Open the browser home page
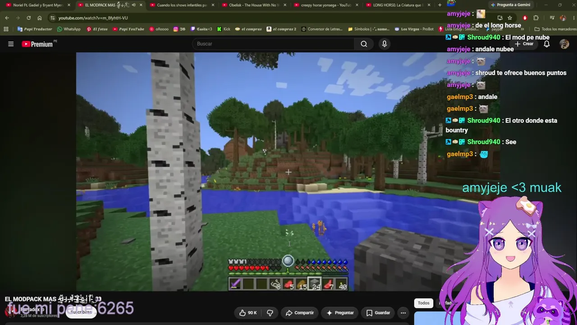577x325 pixels. point(40,18)
